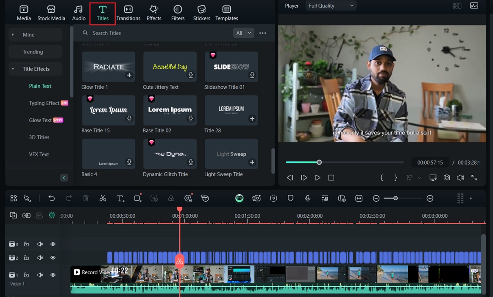Record a voiceover with microphone icon
The width and height of the screenshot is (493, 297).
pyautogui.click(x=308, y=198)
